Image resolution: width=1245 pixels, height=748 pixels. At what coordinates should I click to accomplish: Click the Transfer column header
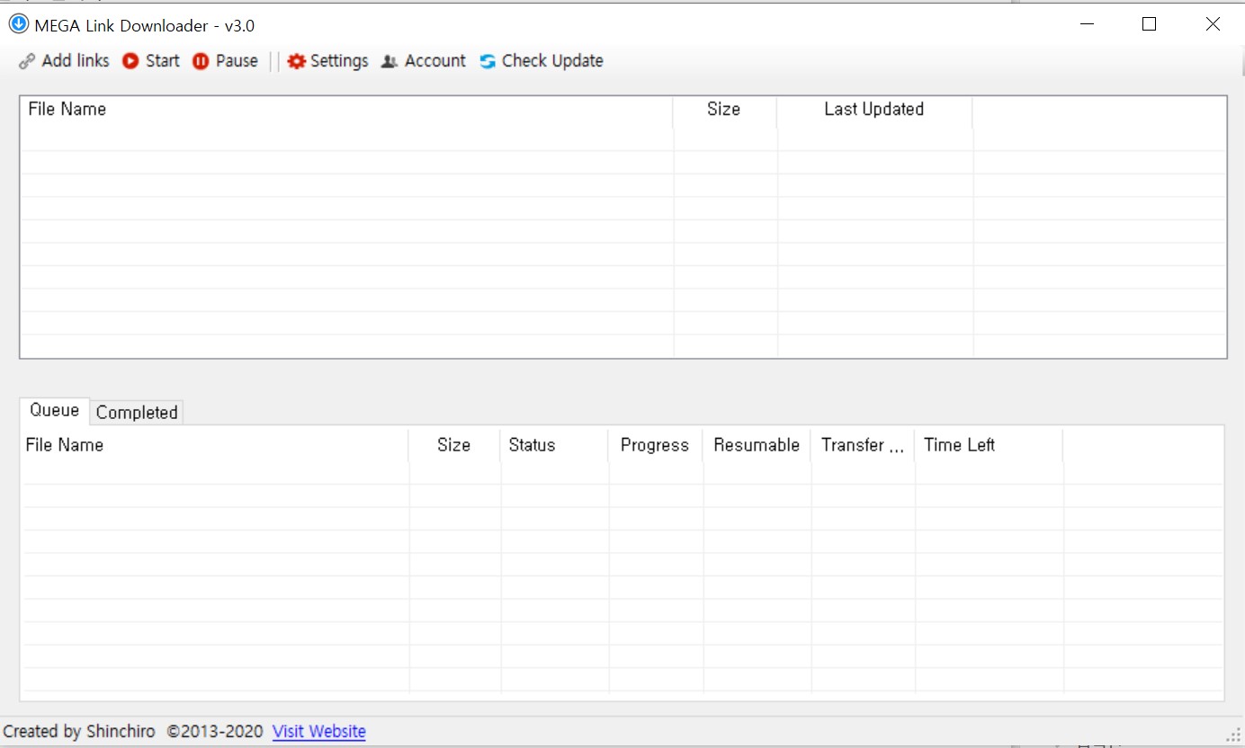pos(863,445)
